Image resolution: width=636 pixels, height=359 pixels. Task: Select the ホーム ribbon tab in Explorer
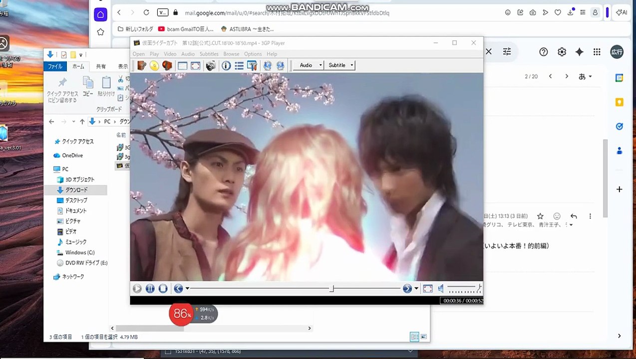[x=78, y=66]
